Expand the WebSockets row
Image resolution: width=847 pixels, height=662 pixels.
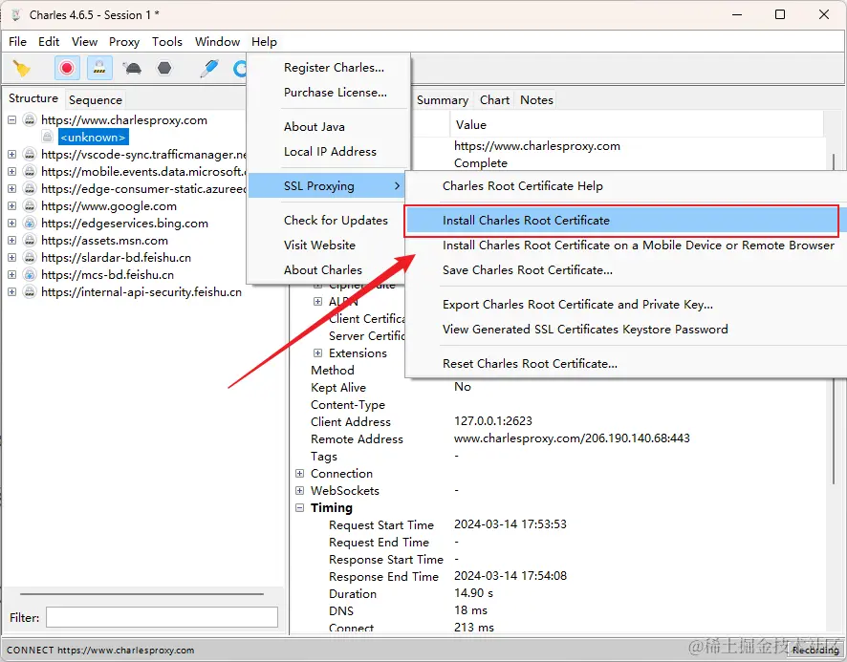(x=300, y=491)
